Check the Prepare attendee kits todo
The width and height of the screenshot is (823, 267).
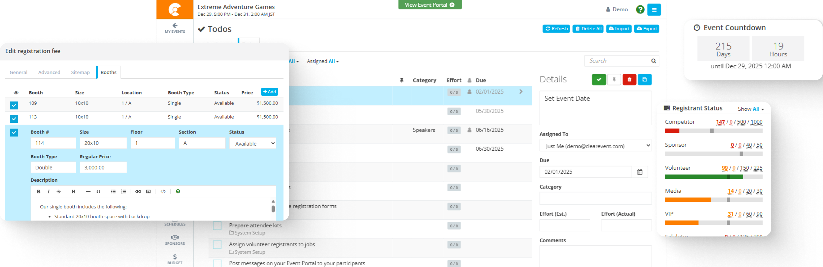(x=217, y=226)
